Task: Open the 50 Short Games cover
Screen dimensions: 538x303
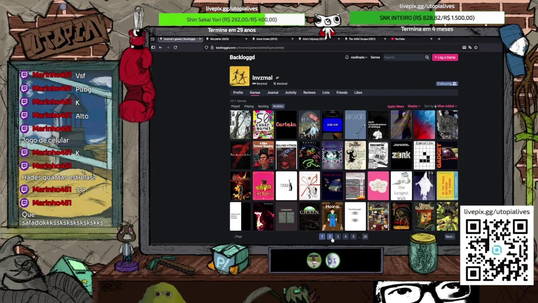Action: tap(263, 125)
